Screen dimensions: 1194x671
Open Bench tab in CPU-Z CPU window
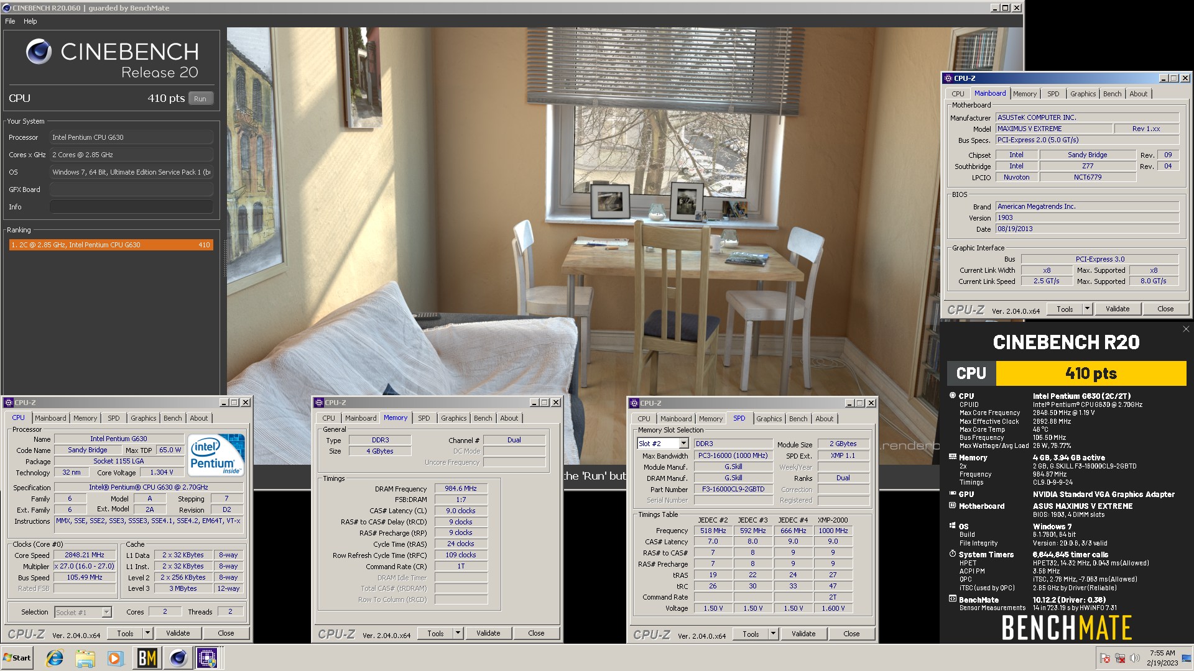click(x=172, y=418)
